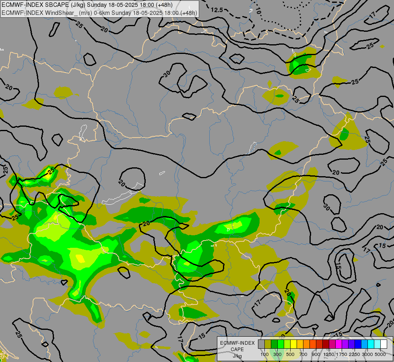Pick the bright magenta swatch left of 1750
The image size is (394, 362).
(339, 344)
